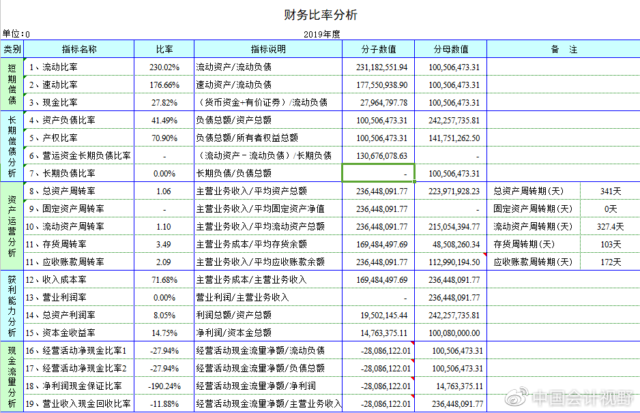The height and width of the screenshot is (413, 640).
Task: Select the green-outlined active cell in row 7
Action: coord(379,173)
